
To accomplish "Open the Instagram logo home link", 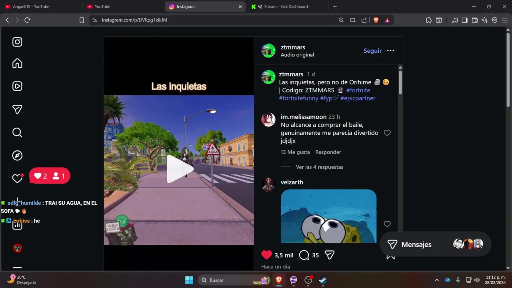I will tap(17, 42).
